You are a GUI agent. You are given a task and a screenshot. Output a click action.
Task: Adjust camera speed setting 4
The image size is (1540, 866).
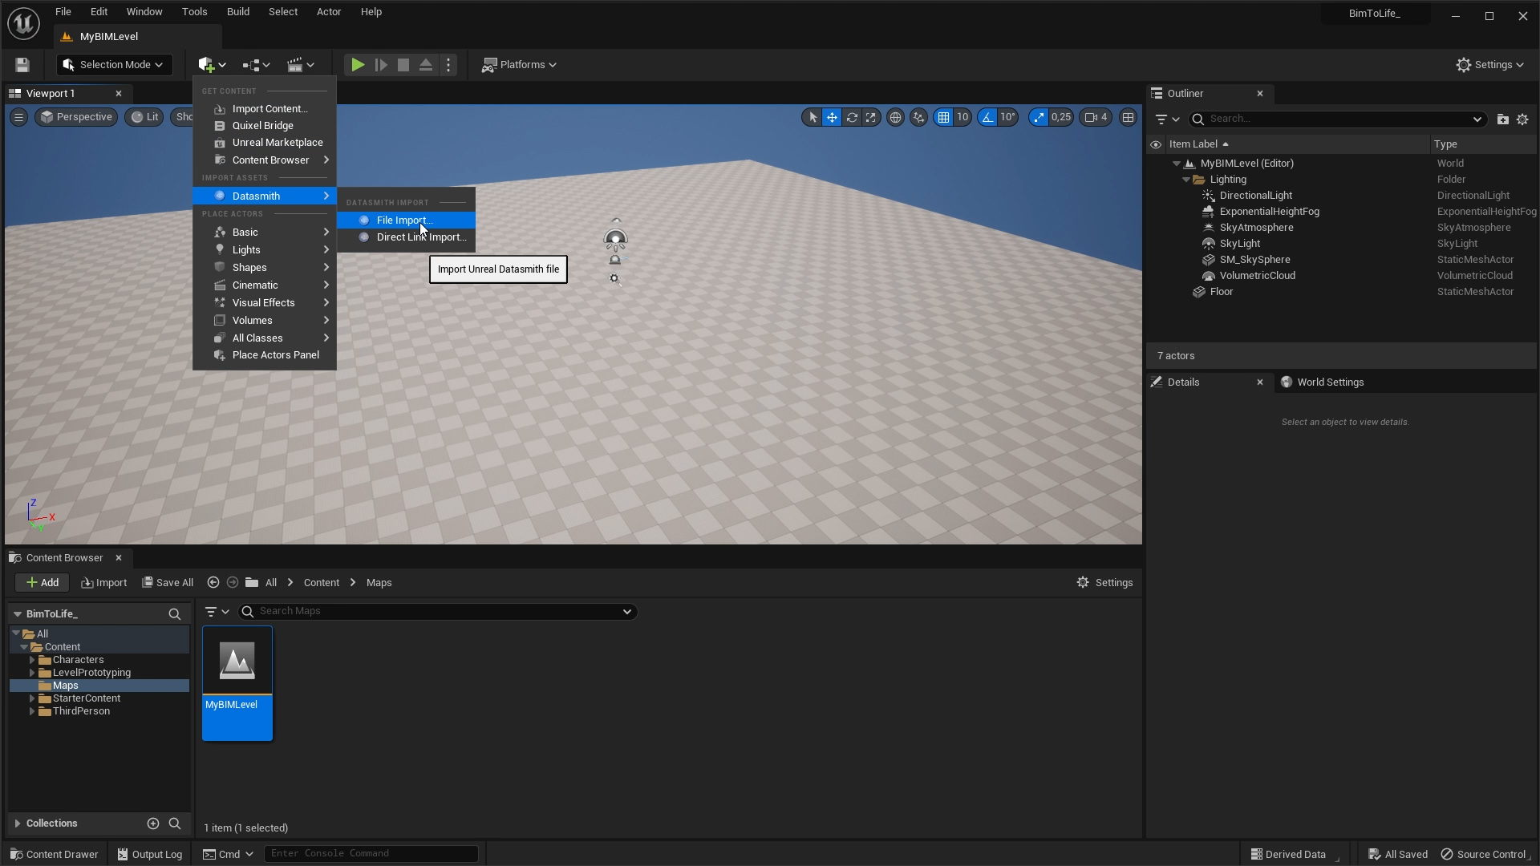(x=1096, y=117)
